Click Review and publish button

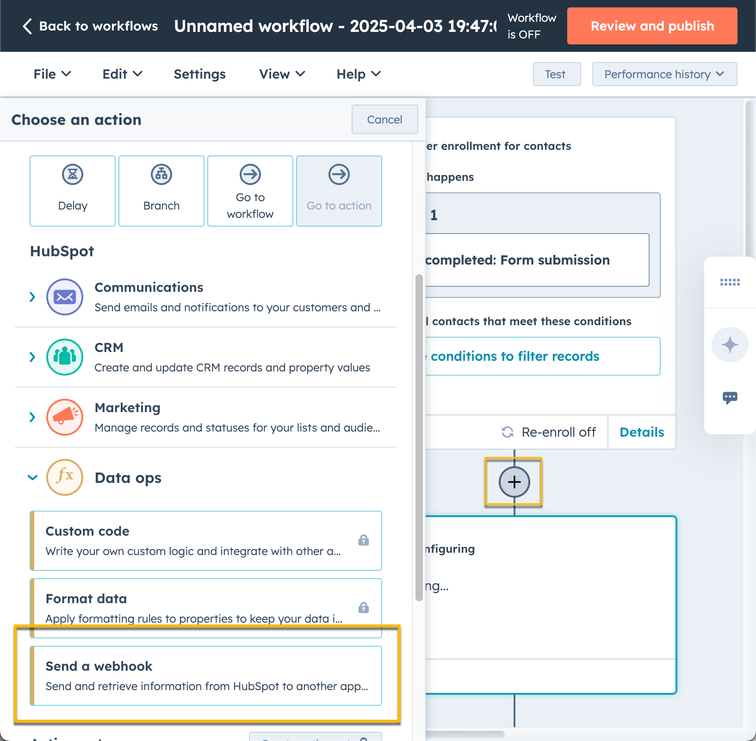652,26
